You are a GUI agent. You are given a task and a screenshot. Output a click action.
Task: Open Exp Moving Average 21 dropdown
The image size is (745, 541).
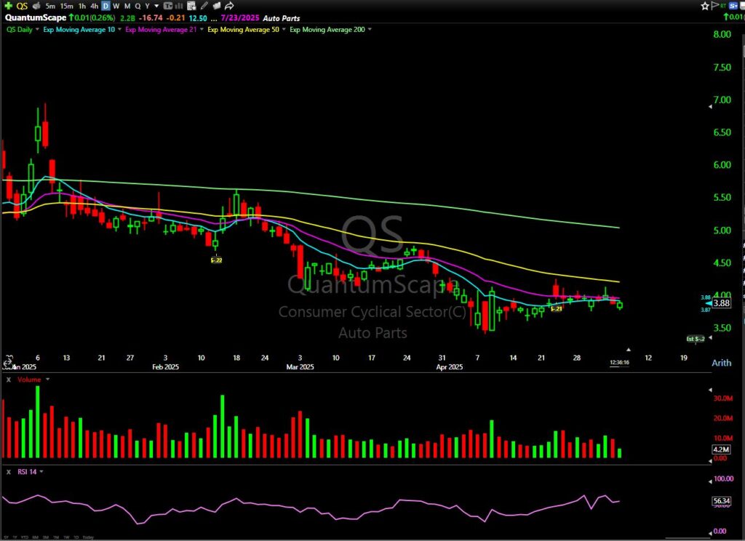pyautogui.click(x=202, y=29)
